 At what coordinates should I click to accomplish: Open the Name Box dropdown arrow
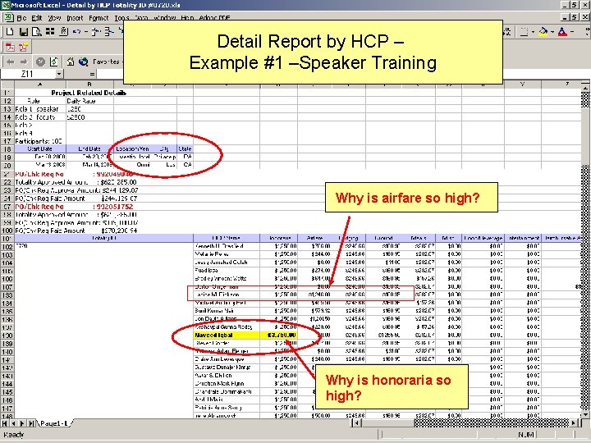[59, 74]
